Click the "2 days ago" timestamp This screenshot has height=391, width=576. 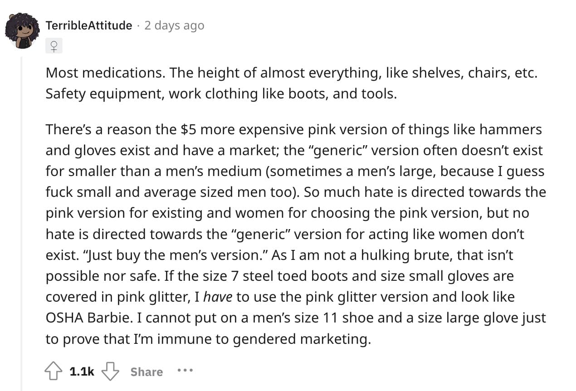click(174, 25)
